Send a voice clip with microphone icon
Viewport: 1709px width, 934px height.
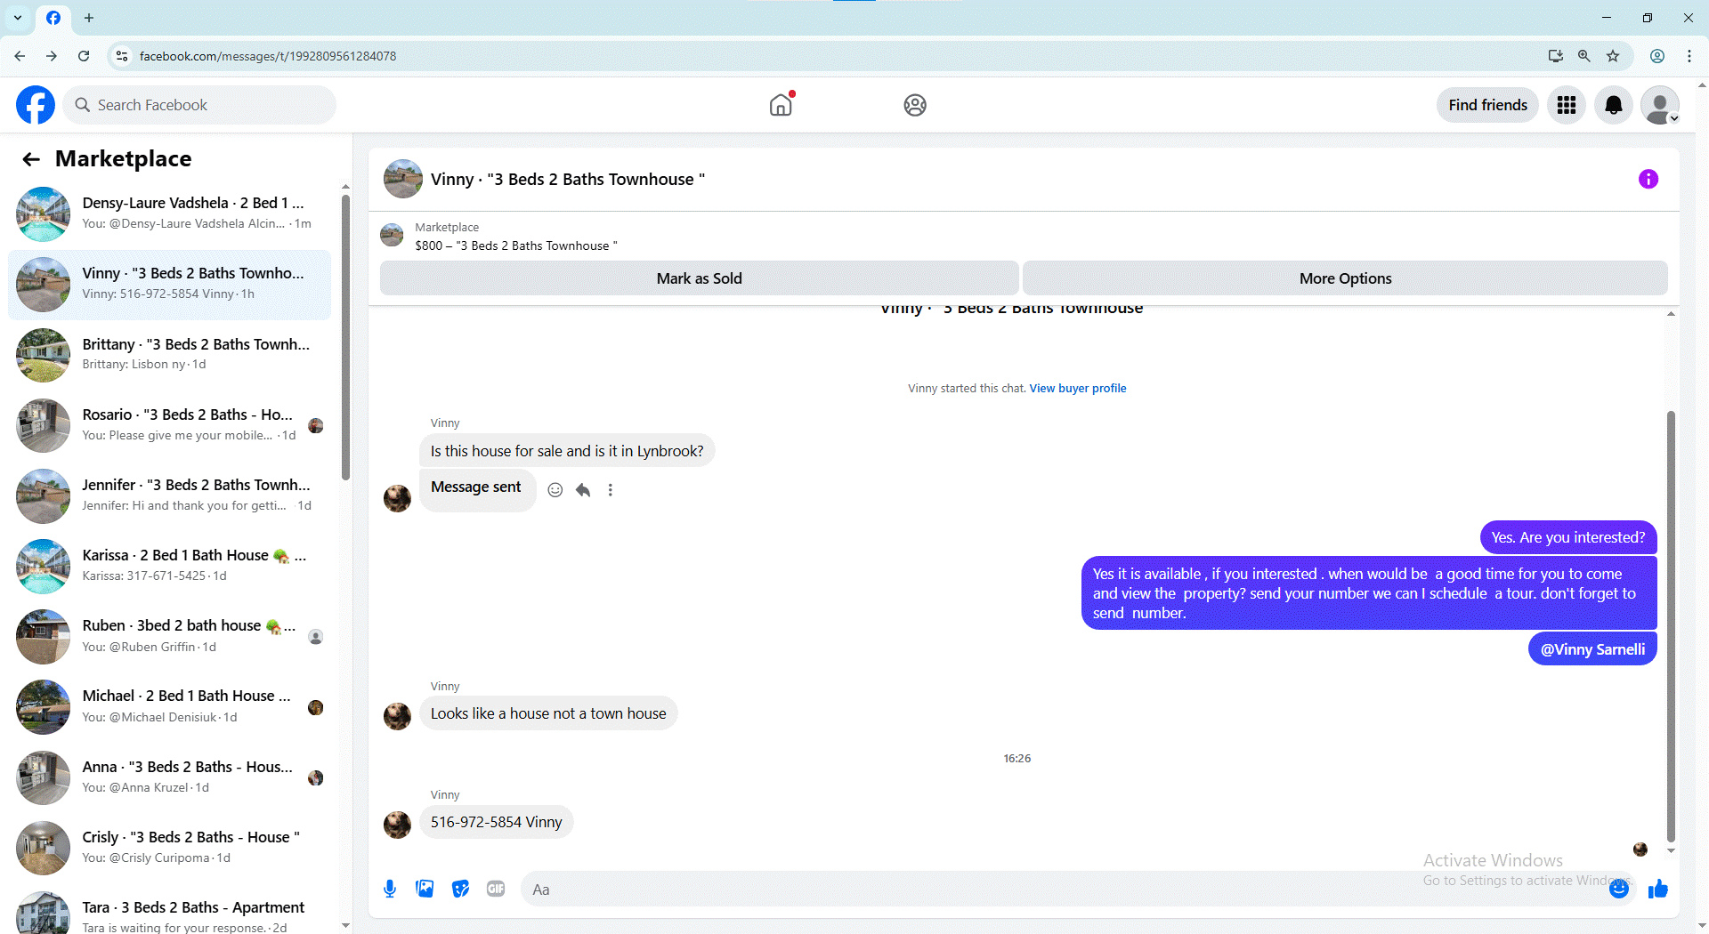click(x=390, y=889)
